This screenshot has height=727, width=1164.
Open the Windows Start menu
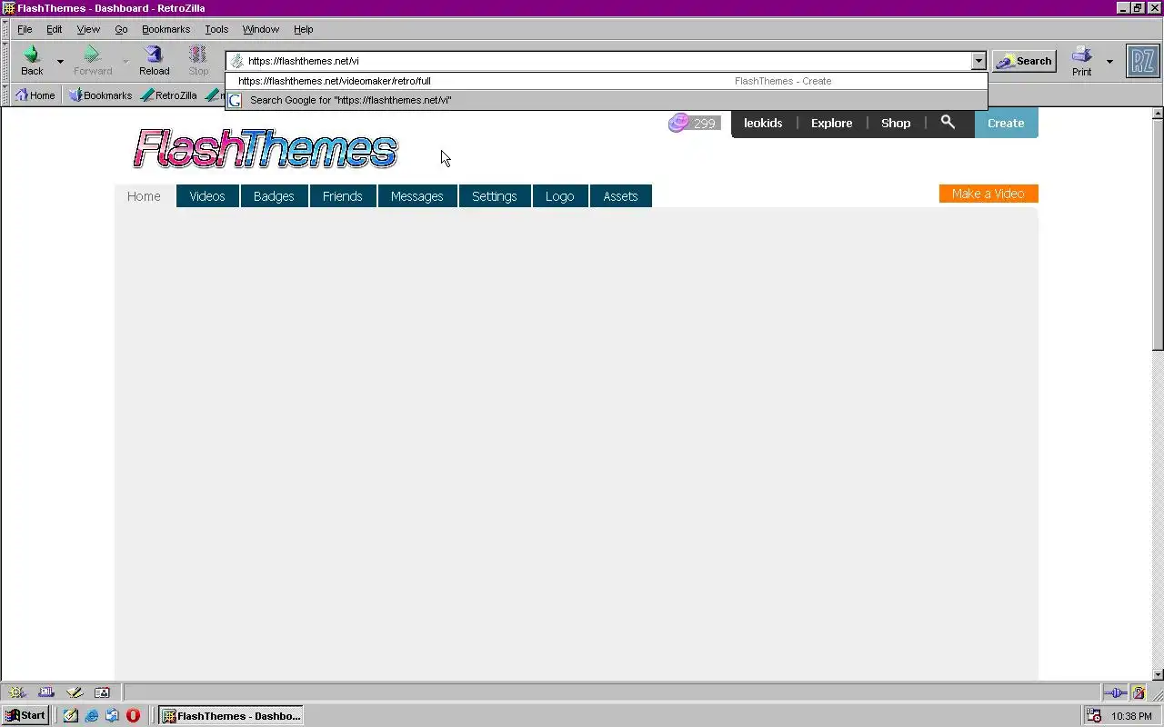coord(25,715)
